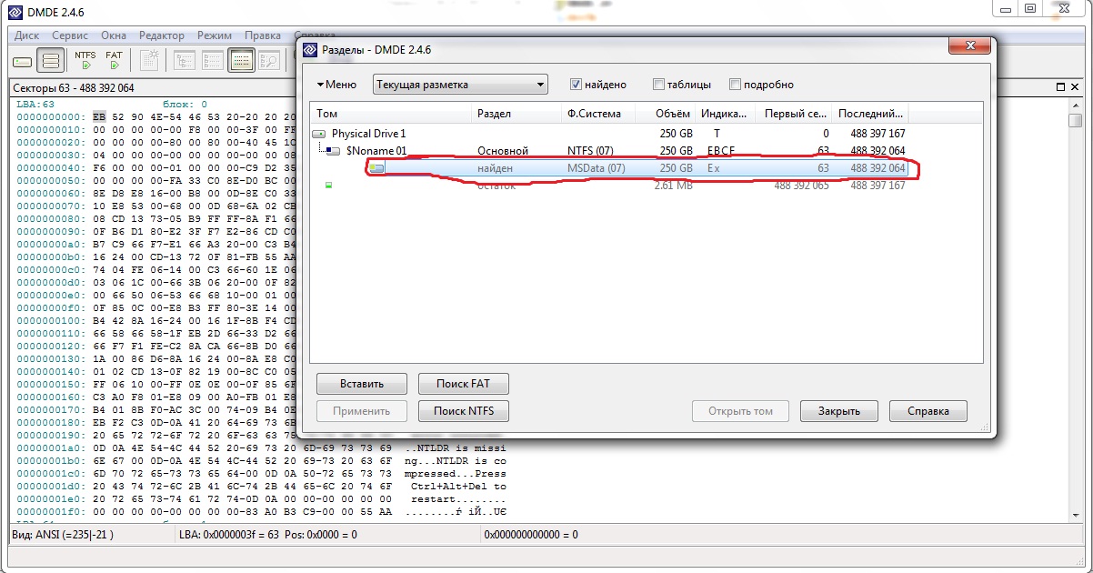Click the 'LBA:63' label above hex dump
The width and height of the screenshot is (1093, 573).
point(35,104)
